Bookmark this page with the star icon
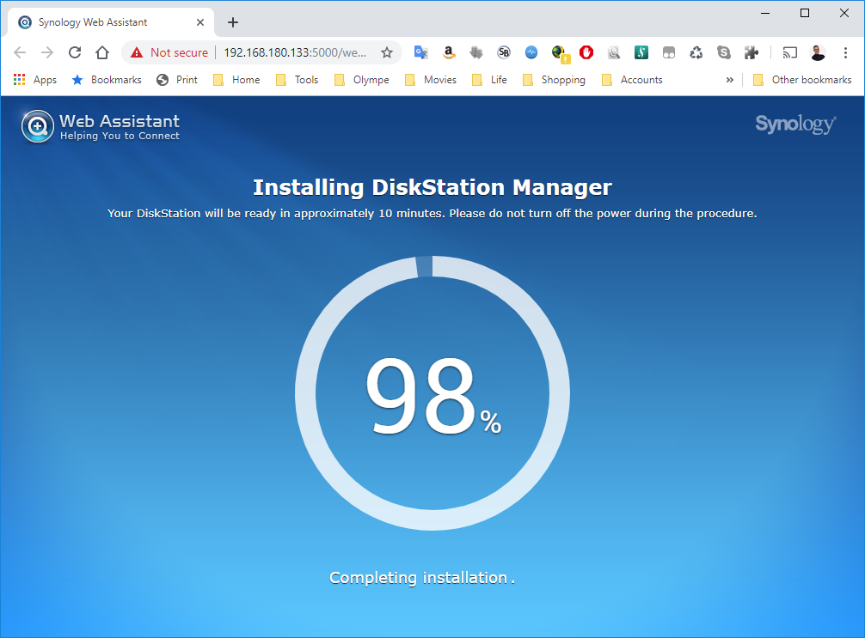Viewport: 865px width, 638px height. (x=387, y=52)
